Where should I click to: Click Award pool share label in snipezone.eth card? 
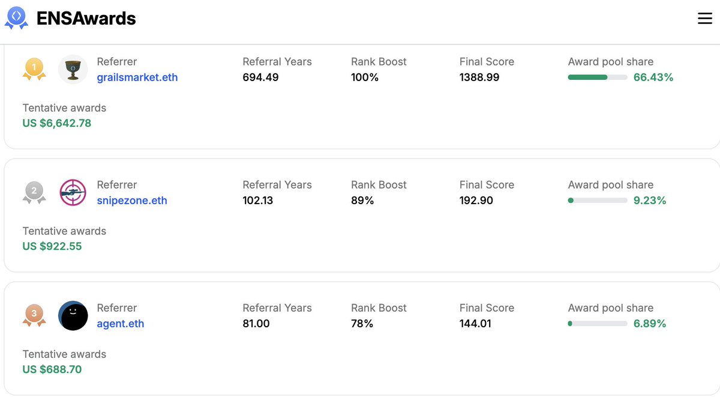[x=611, y=185]
